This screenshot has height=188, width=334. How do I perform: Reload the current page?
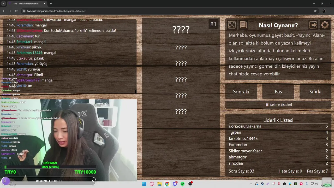coord(16,11)
